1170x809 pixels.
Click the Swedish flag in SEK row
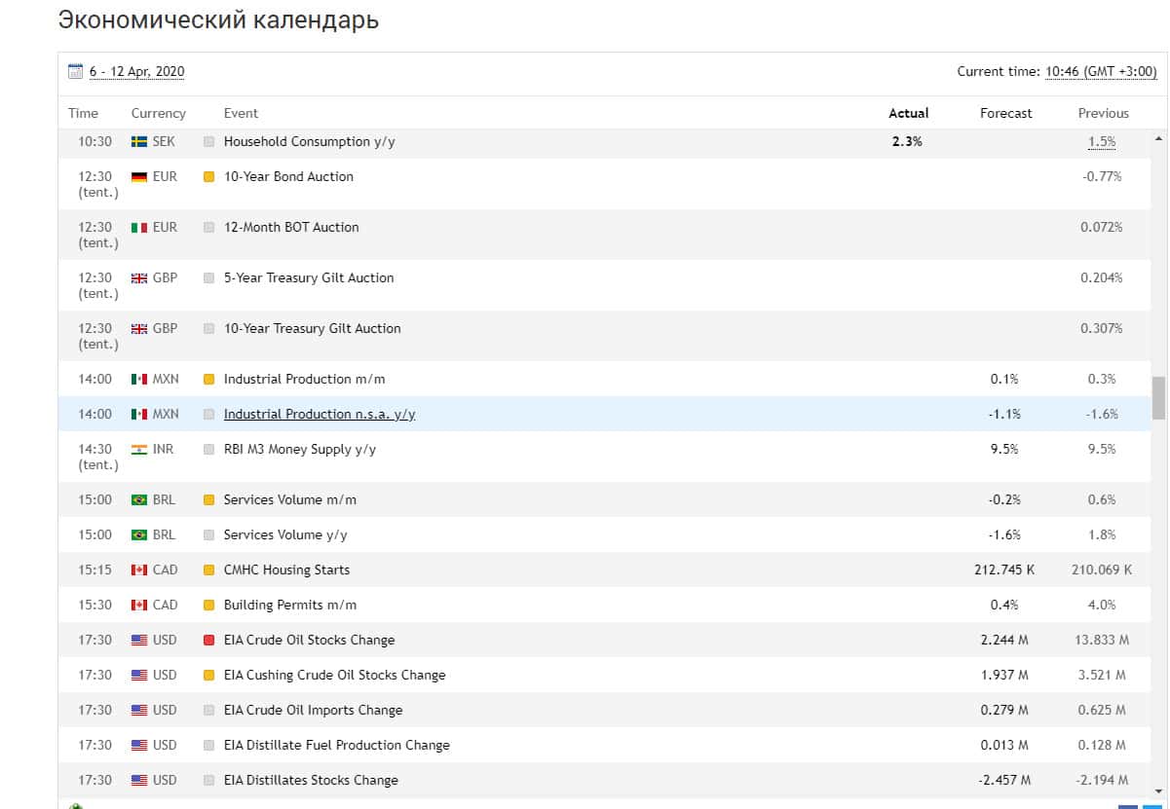pyautogui.click(x=138, y=142)
